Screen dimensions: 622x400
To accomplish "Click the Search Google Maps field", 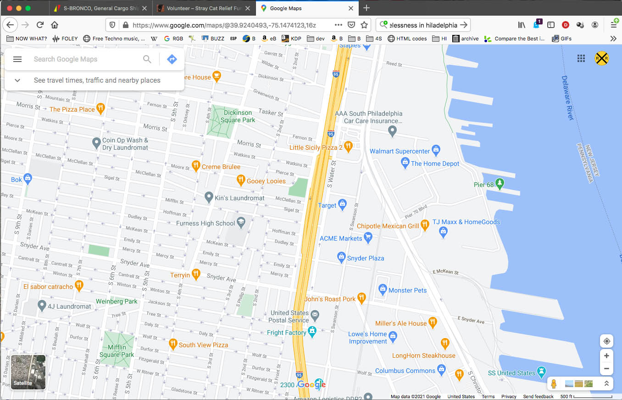I will pos(85,59).
